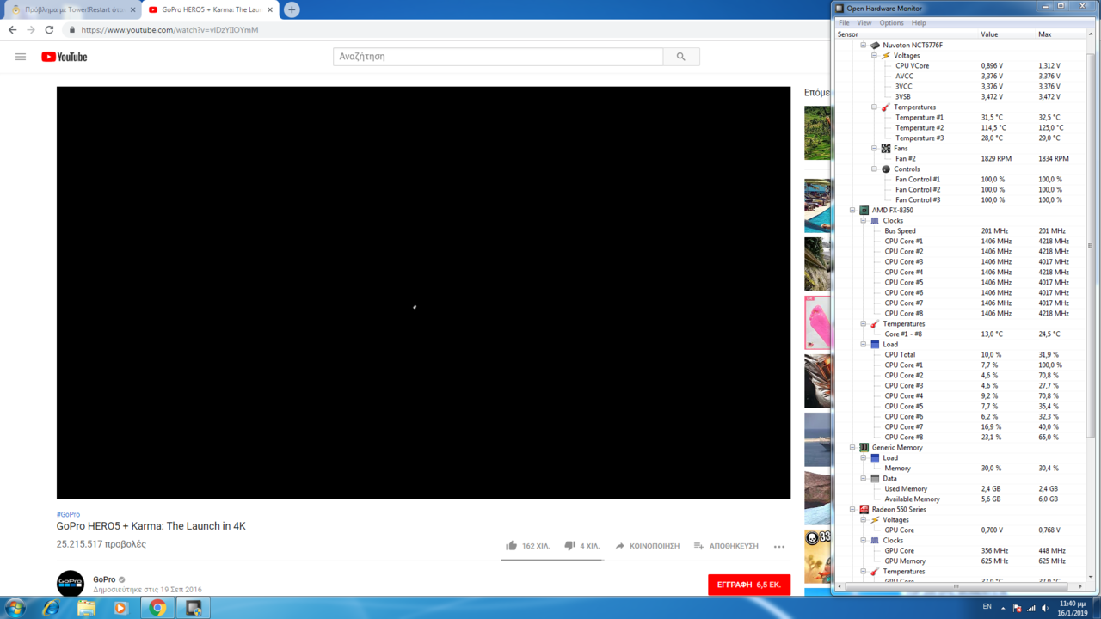Select the Controls black circle icon
This screenshot has height=619, width=1101.
pyautogui.click(x=886, y=169)
